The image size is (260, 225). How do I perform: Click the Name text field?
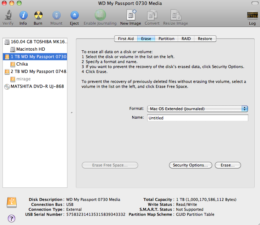[198, 118]
